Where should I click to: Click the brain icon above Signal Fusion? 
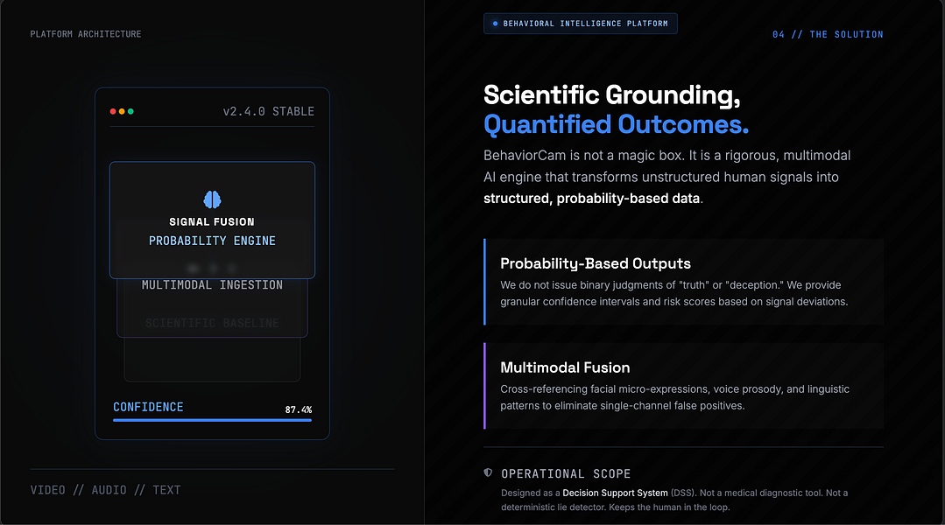(x=212, y=199)
